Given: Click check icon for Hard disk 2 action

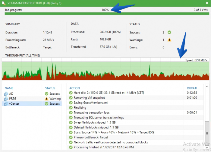Looking at the screenshot, I should (71, 93).
